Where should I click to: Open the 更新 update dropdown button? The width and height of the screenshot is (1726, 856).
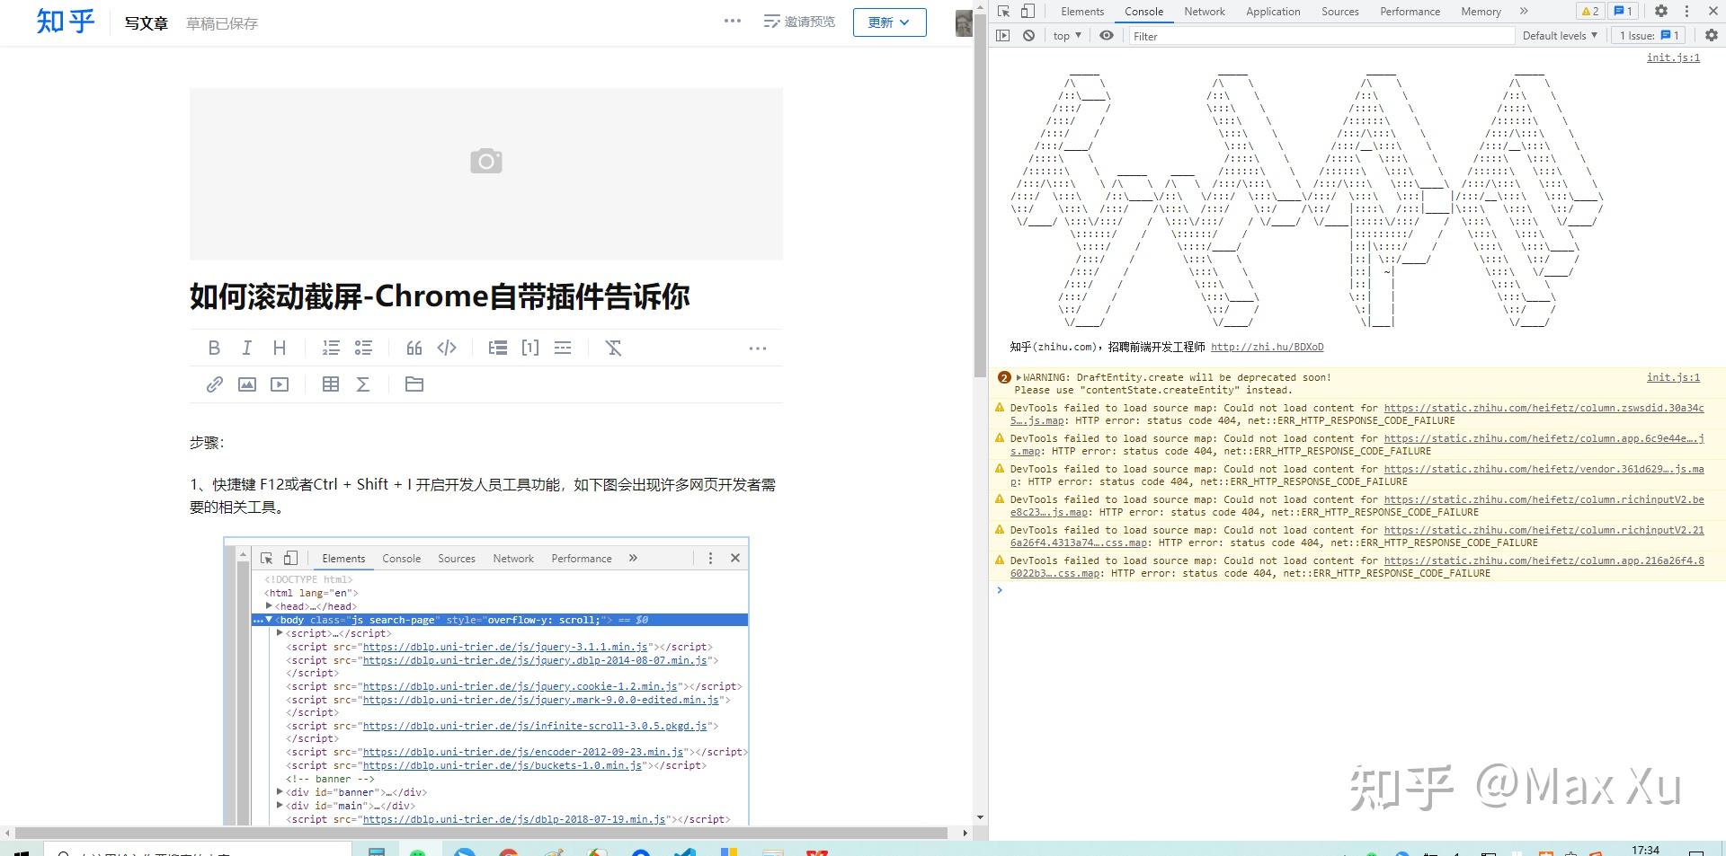(889, 22)
